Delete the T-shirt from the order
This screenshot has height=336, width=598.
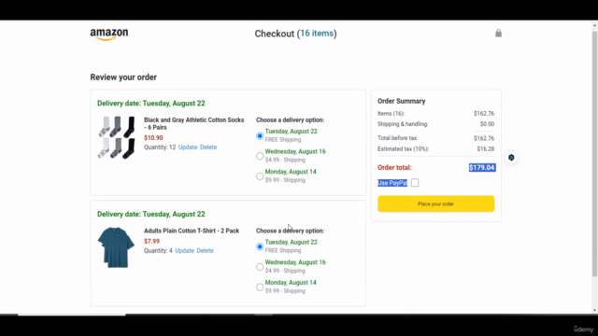tap(206, 250)
